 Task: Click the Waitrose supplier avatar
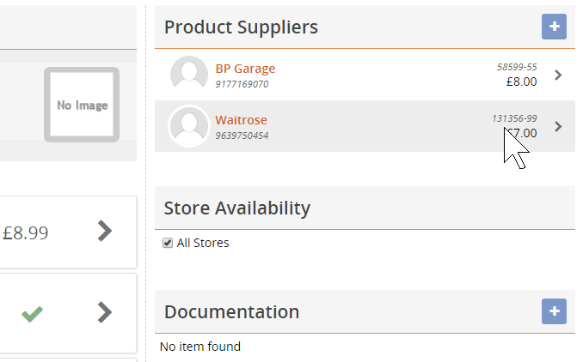189,126
